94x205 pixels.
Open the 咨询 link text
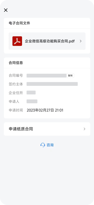pyautogui.click(x=50, y=145)
